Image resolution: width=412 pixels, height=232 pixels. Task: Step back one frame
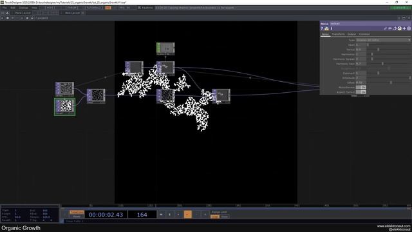[x=196, y=215]
